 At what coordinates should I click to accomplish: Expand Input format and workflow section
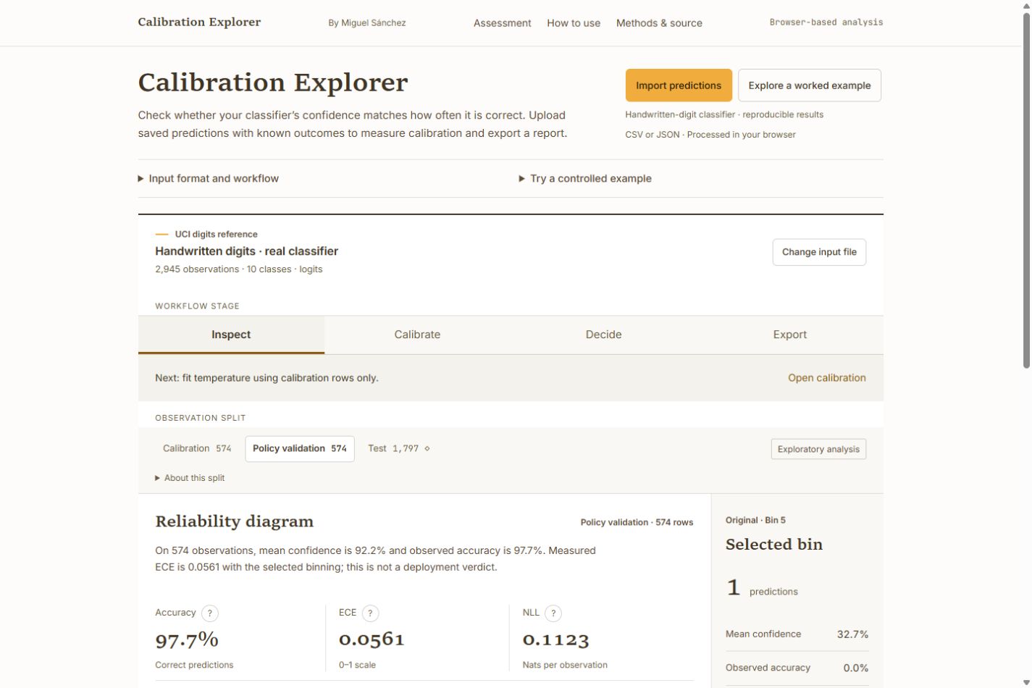209,178
